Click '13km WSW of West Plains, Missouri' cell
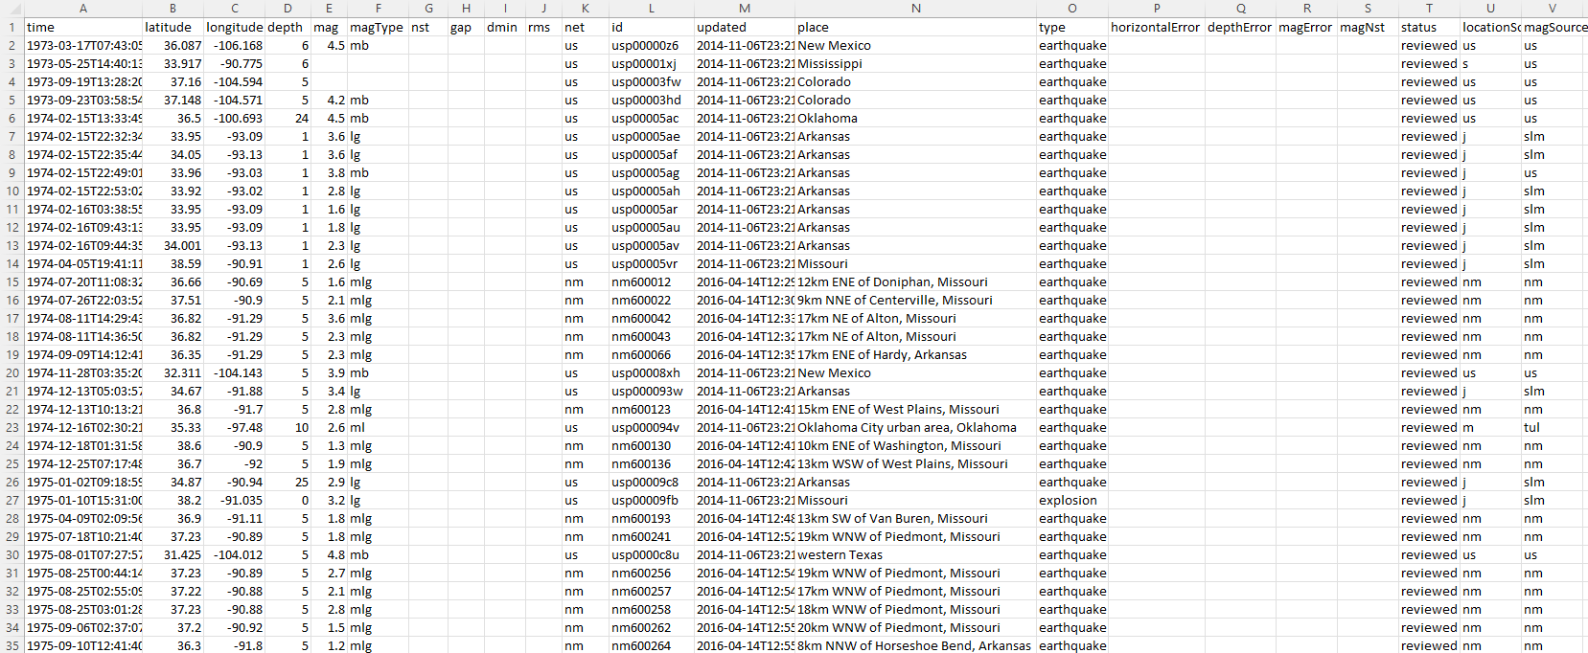The image size is (1588, 653). pyautogui.click(x=915, y=464)
